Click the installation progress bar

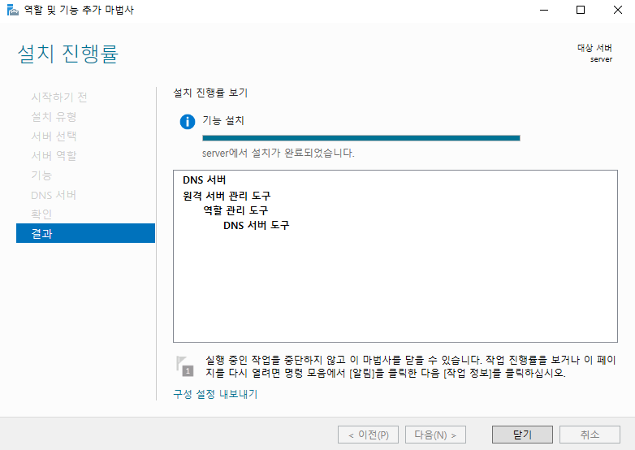(x=361, y=138)
